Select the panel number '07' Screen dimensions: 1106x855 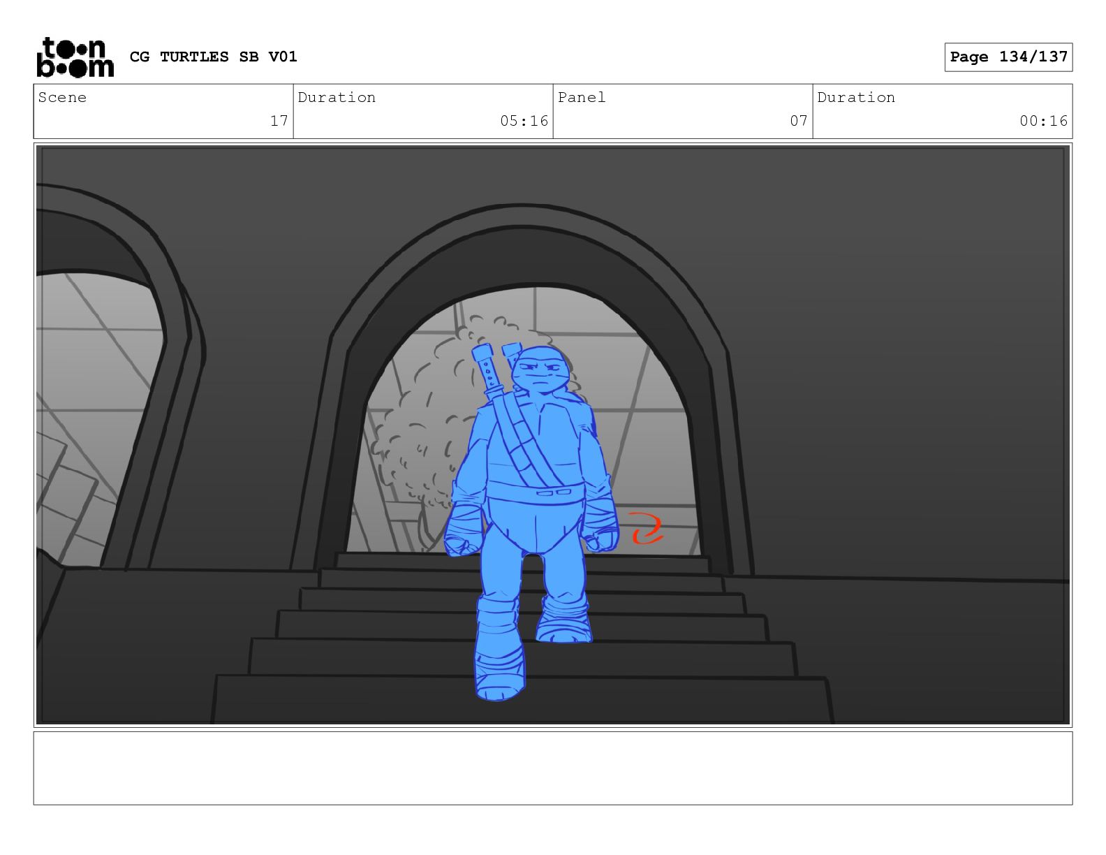[799, 121]
